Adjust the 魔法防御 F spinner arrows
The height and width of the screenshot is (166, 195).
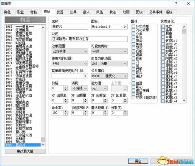105,113
